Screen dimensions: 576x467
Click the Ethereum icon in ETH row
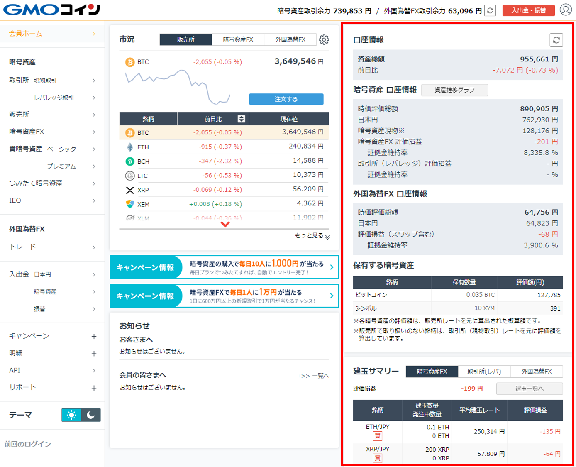point(130,147)
